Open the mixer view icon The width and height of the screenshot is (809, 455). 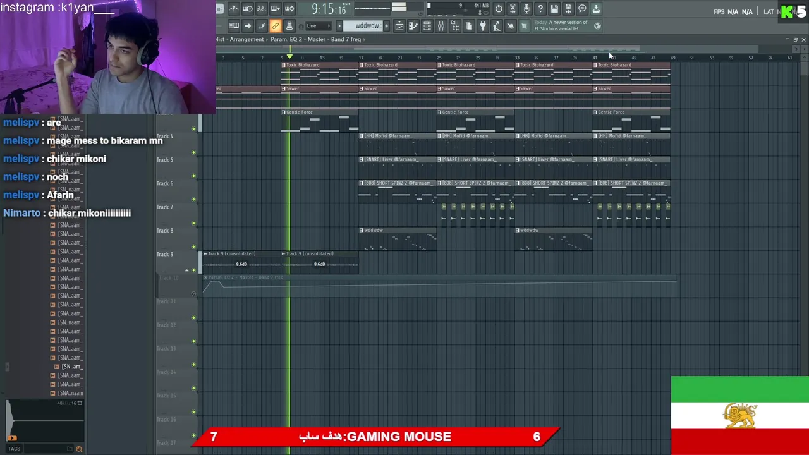[441, 26]
